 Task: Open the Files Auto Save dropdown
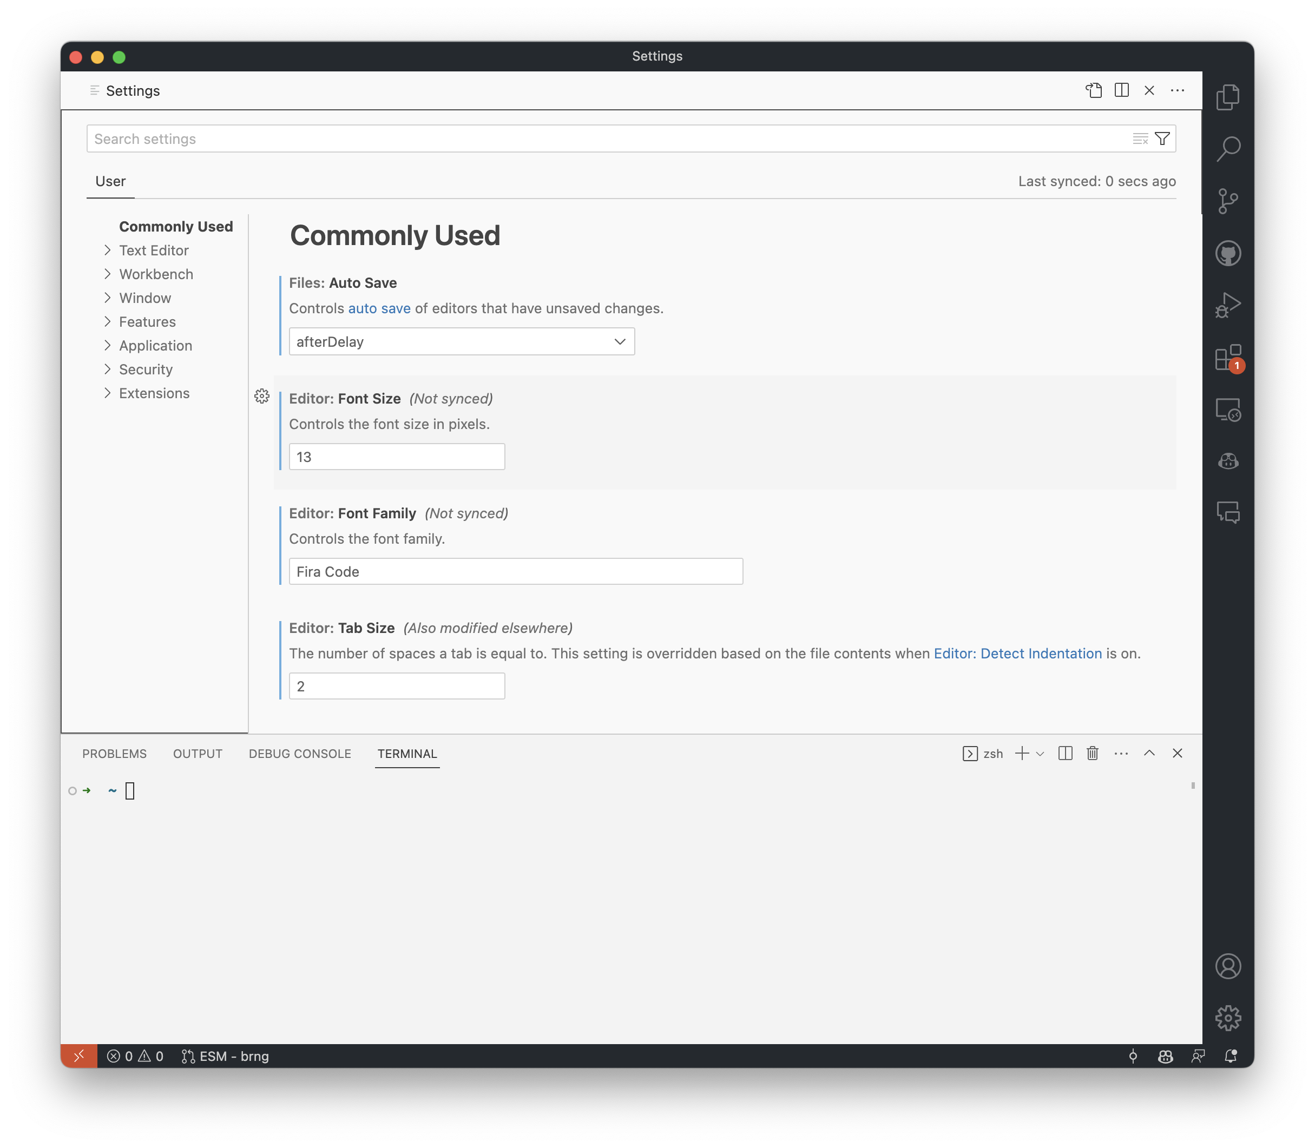pos(461,341)
